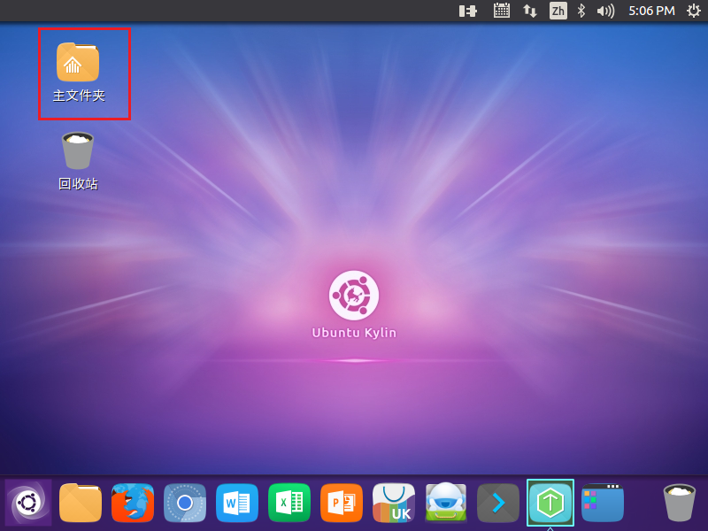Open the Ubuntu Kylin start menu launcher
The height and width of the screenshot is (531, 708).
coord(28,503)
